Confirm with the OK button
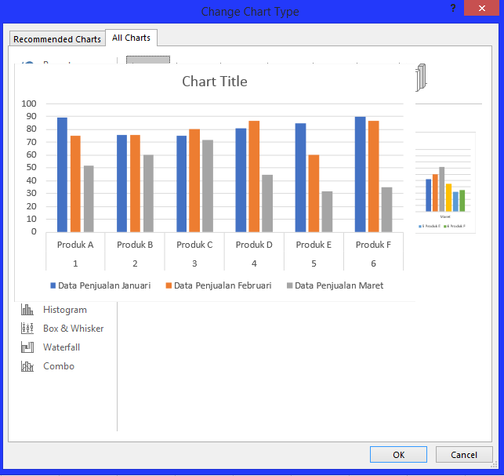 pyautogui.click(x=398, y=455)
